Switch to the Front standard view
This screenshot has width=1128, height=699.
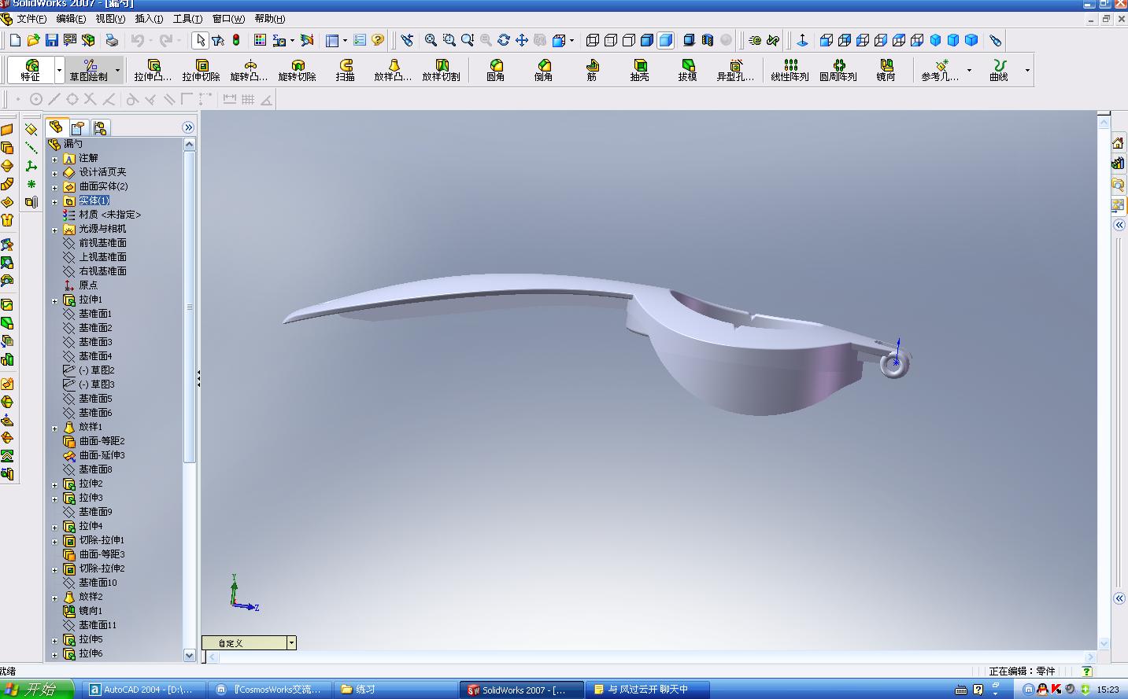827,40
